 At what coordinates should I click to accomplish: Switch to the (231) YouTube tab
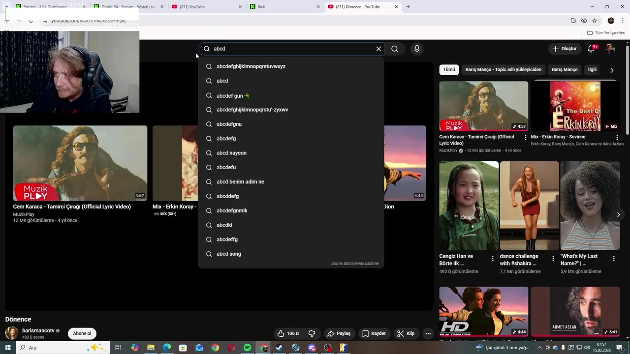(x=206, y=7)
